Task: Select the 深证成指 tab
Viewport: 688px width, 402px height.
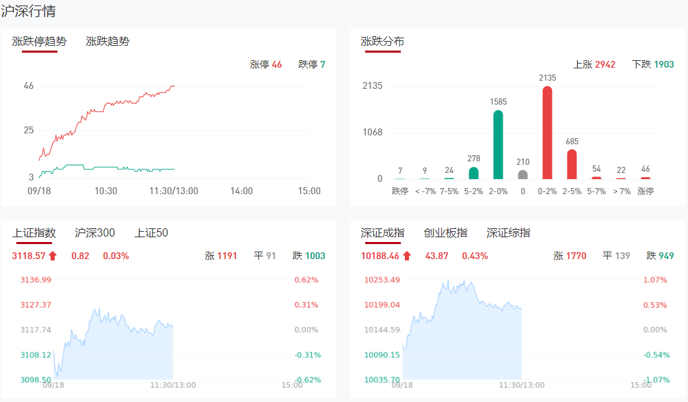Action: [x=382, y=233]
